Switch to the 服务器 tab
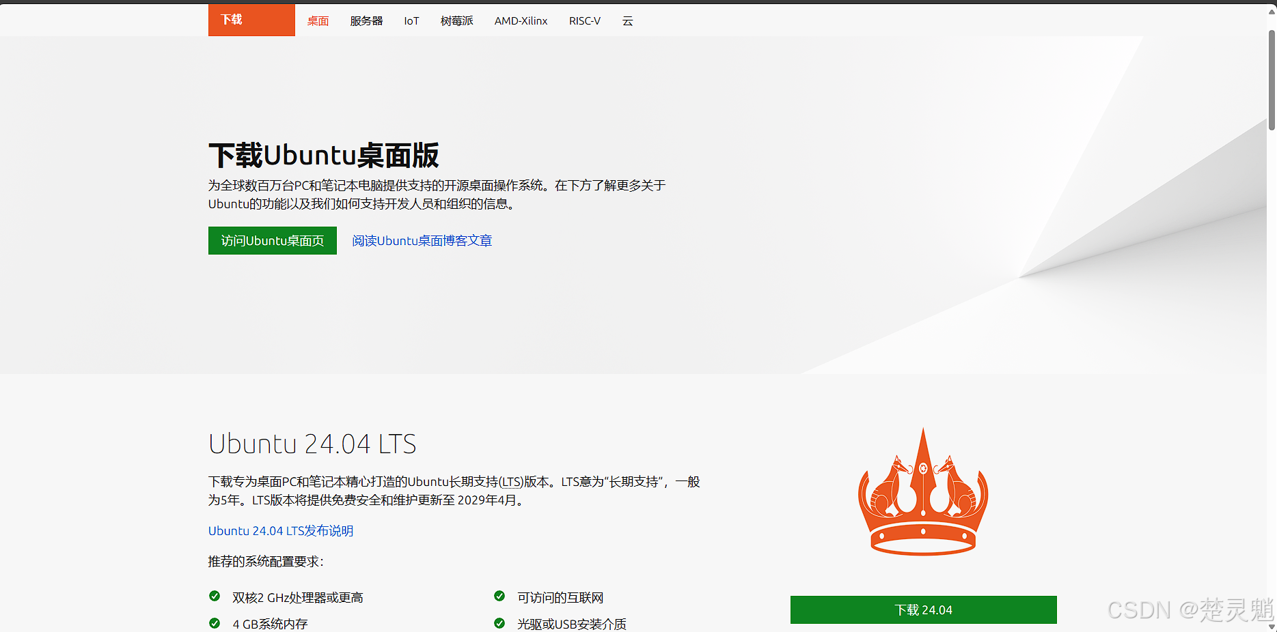The width and height of the screenshot is (1277, 632). (x=366, y=21)
